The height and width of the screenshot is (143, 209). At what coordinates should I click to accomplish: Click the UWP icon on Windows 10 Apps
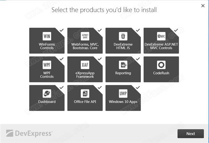coord(123,94)
